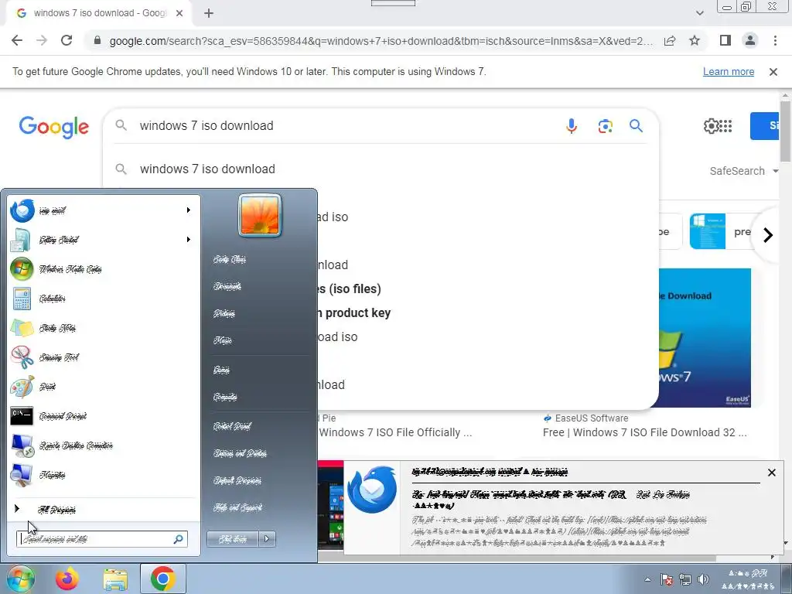Launch Paint from Start menu
Image resolution: width=792 pixels, height=594 pixels.
pyautogui.click(x=103, y=387)
